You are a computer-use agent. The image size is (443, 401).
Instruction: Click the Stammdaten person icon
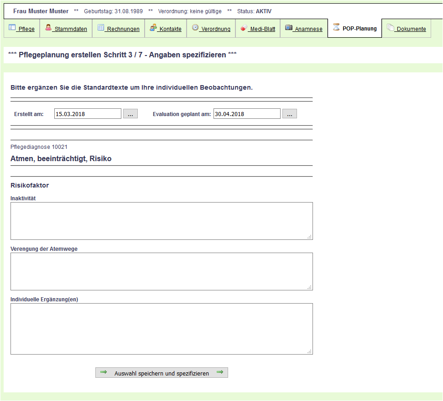48,28
